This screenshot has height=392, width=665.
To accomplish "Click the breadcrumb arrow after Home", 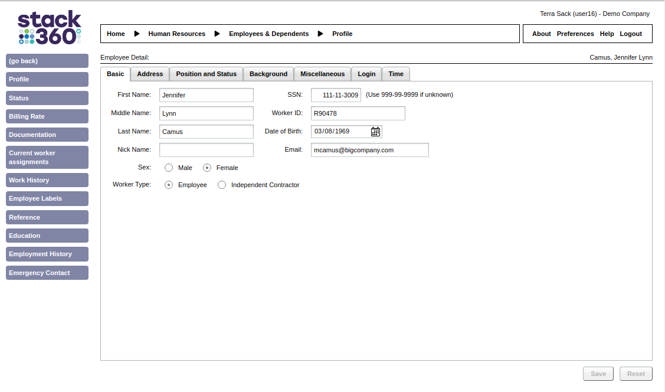I will [x=137, y=34].
